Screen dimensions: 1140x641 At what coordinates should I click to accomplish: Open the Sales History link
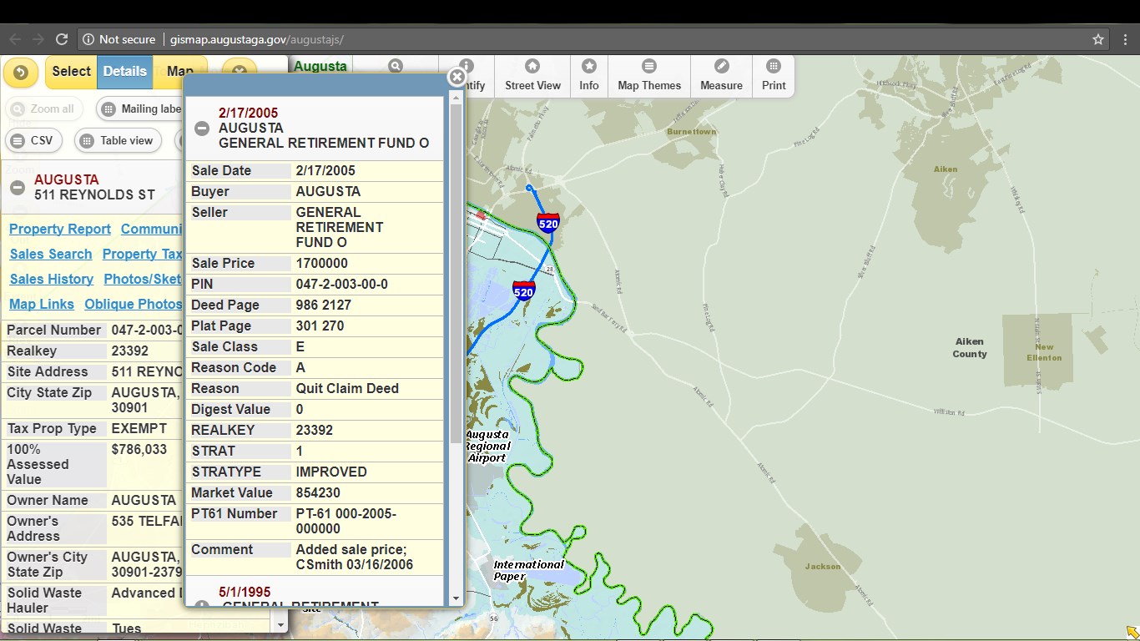point(52,279)
